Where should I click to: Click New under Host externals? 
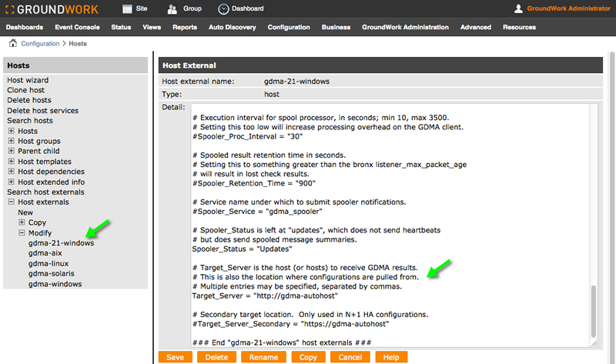click(25, 212)
